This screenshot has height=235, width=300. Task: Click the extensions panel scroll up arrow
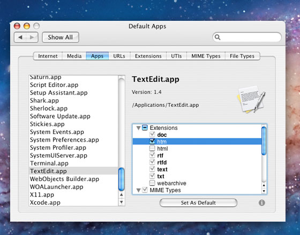pos(264,185)
